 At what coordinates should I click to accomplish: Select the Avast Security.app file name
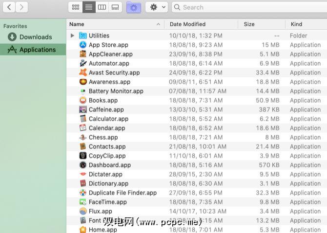tap(114, 72)
